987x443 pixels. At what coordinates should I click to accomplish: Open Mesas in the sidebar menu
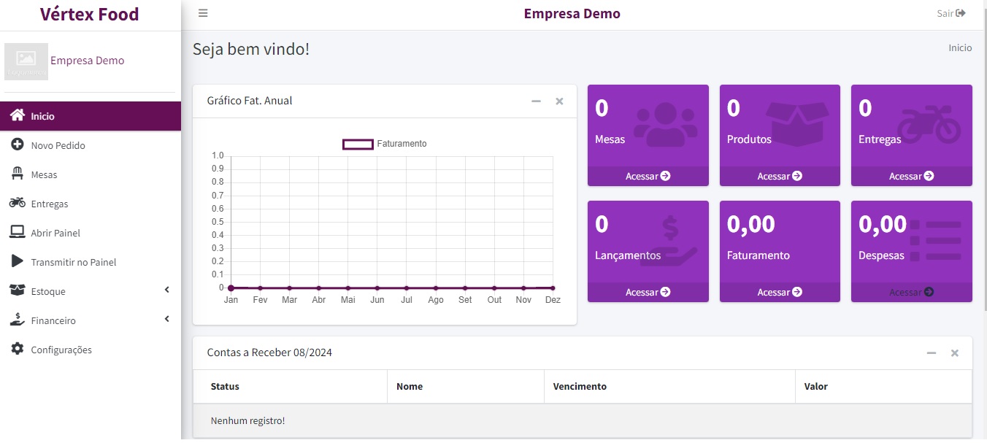(44, 174)
